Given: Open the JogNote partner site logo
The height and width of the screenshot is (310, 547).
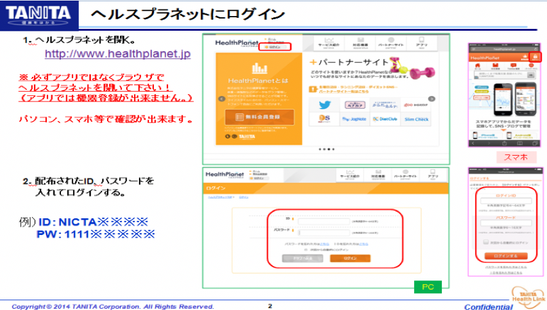Looking at the screenshot, I should click(x=356, y=119).
